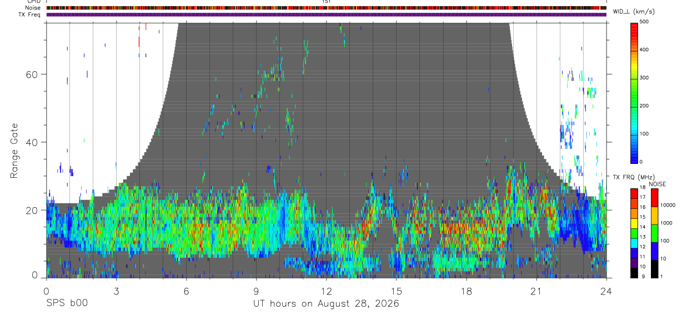
Task: Click the 21 tick label on the UT axis
Action: click(536, 291)
